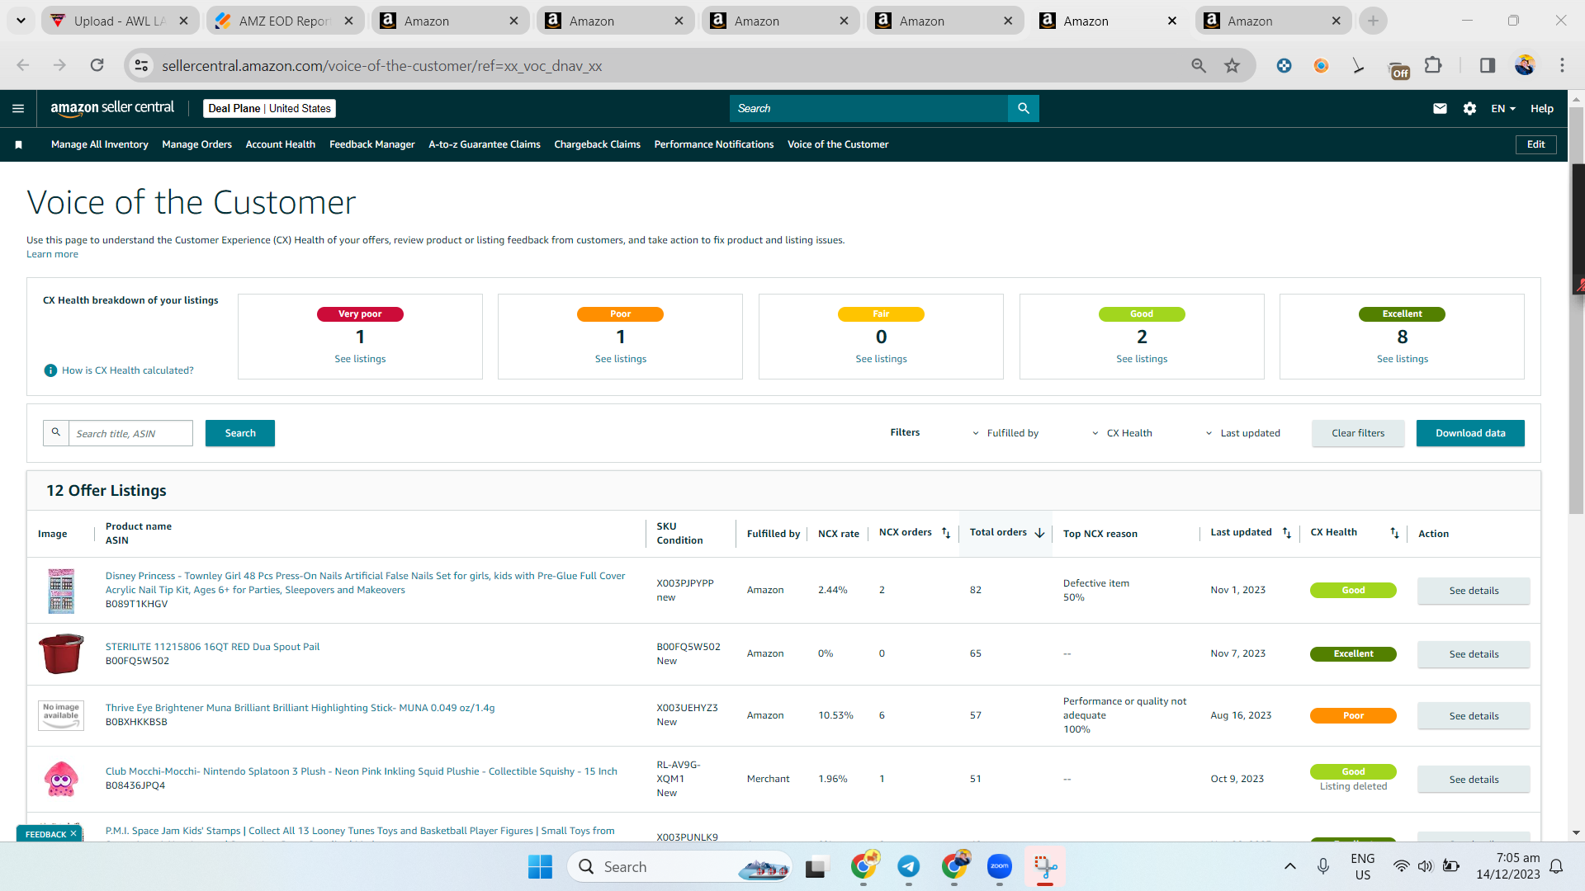Open the Chrome three-dot menu
1585x891 pixels.
1562,65
